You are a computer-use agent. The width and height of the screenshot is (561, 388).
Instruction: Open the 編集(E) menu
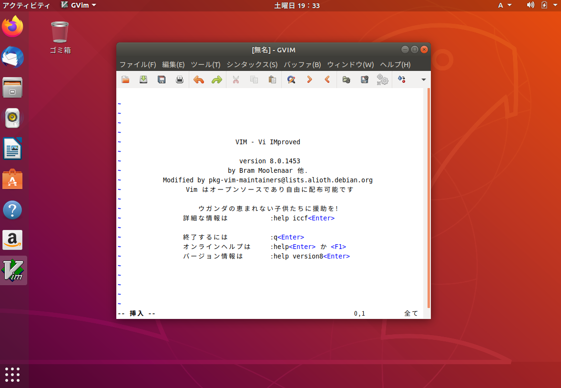(x=173, y=65)
